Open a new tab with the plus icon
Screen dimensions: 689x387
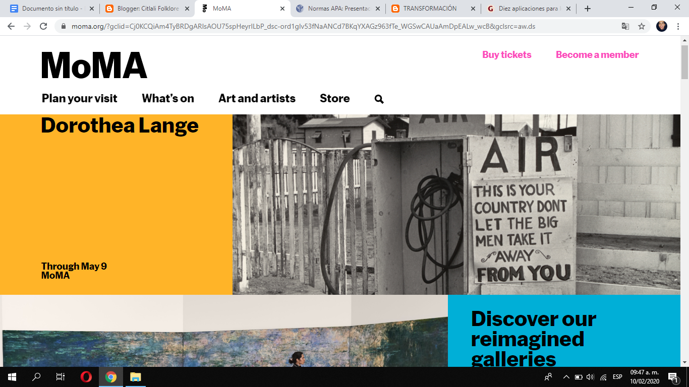588,9
